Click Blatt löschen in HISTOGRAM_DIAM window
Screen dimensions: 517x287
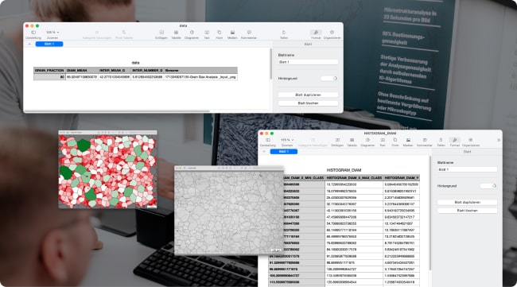click(467, 211)
